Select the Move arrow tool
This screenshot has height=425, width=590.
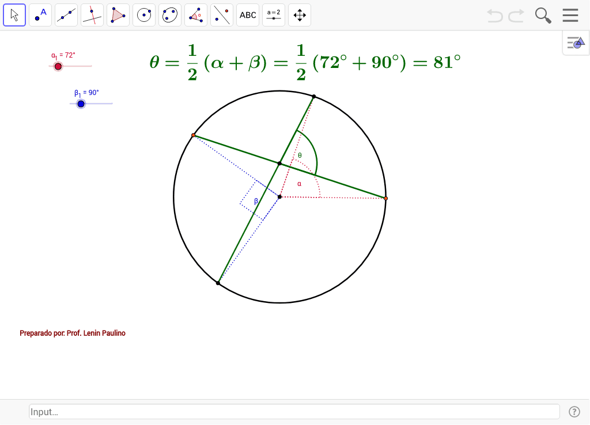pyautogui.click(x=14, y=15)
